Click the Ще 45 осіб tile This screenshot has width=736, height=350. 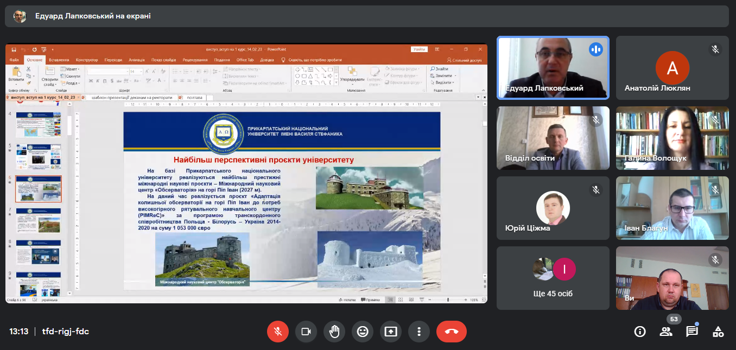click(553, 278)
